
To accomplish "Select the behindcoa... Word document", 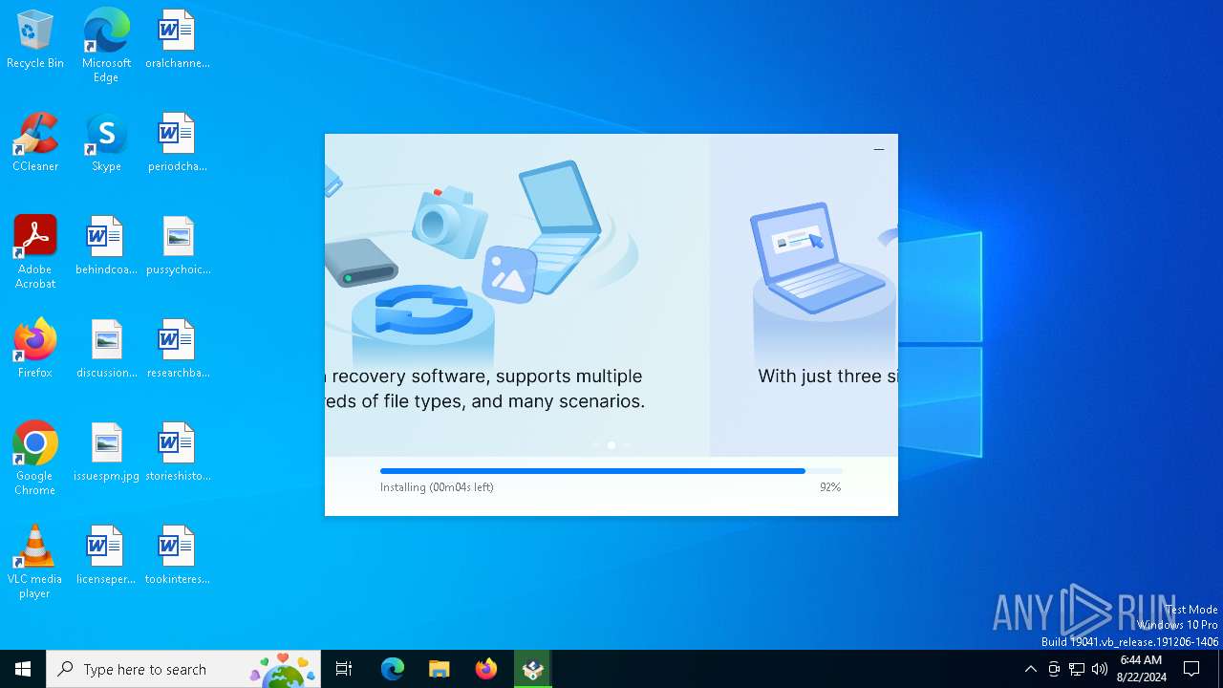I will tap(106, 247).
